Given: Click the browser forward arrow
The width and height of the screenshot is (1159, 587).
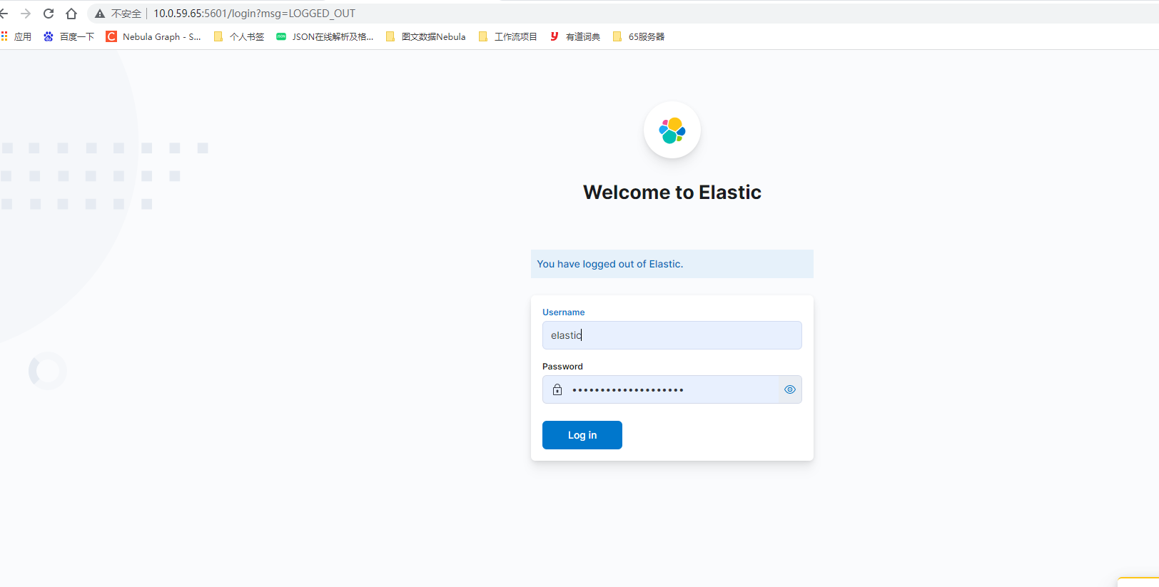Looking at the screenshot, I should pos(26,14).
